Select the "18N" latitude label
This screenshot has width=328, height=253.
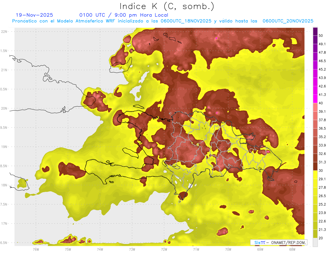pos(4,185)
